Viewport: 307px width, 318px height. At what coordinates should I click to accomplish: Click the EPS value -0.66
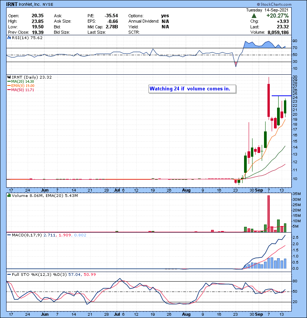pos(112,21)
